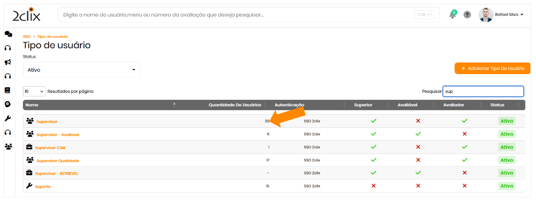Open the notifications bell
Screen dimensions: 536x201
[452, 14]
